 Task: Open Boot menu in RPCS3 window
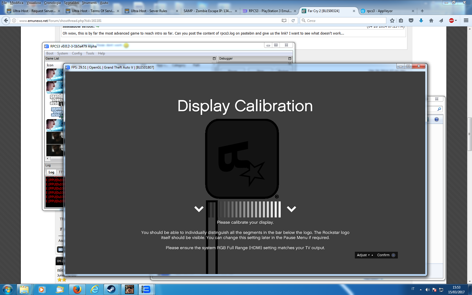[x=50, y=53]
